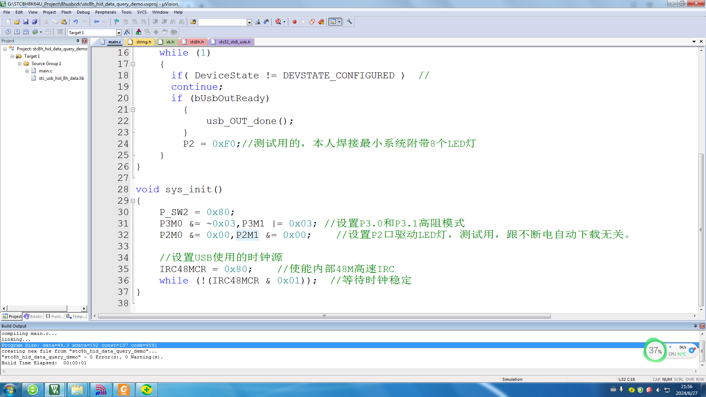Start debug session magnifier icon
Screen dimensions: 706x397
tap(278, 22)
